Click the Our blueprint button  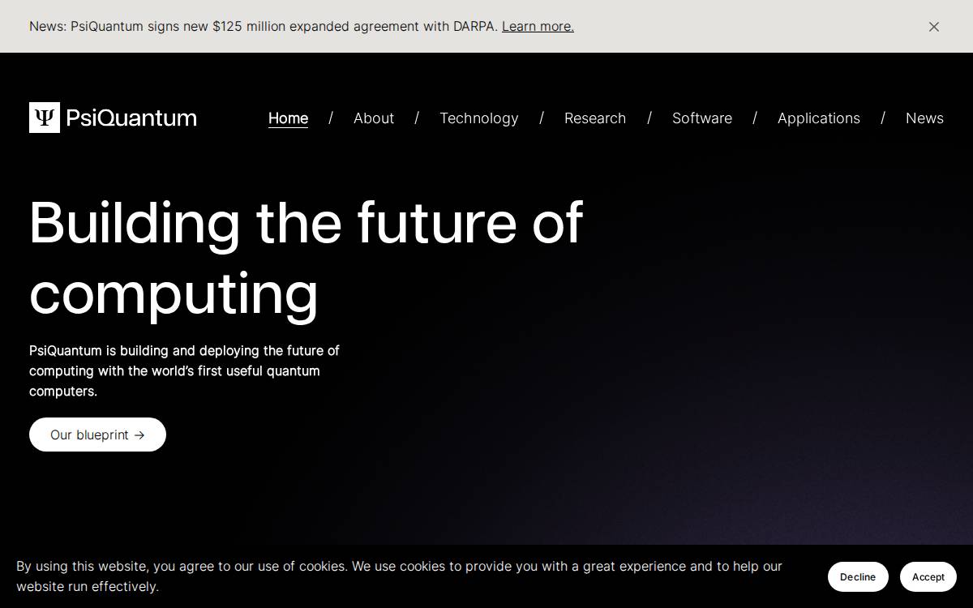tap(97, 435)
